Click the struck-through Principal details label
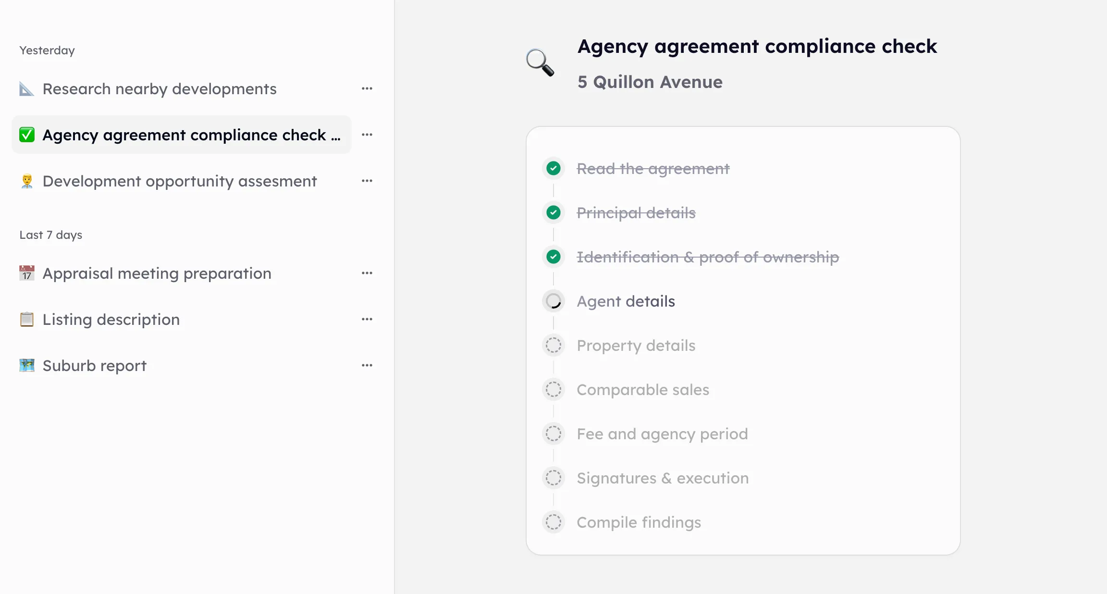 [636, 212]
